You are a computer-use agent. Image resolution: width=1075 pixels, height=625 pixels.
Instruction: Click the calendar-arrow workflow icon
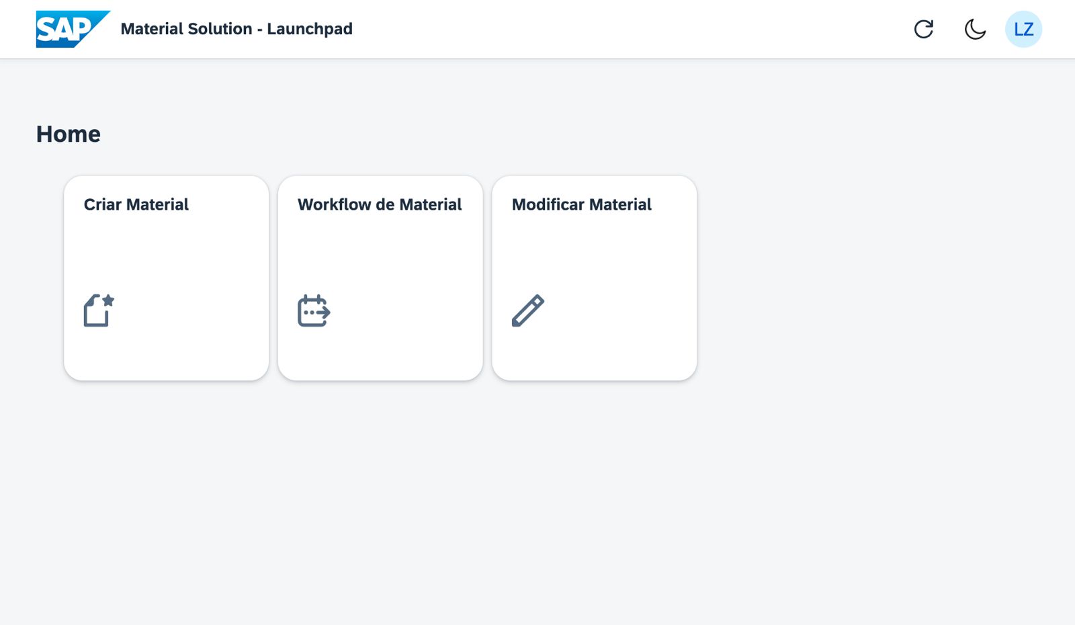pos(314,310)
